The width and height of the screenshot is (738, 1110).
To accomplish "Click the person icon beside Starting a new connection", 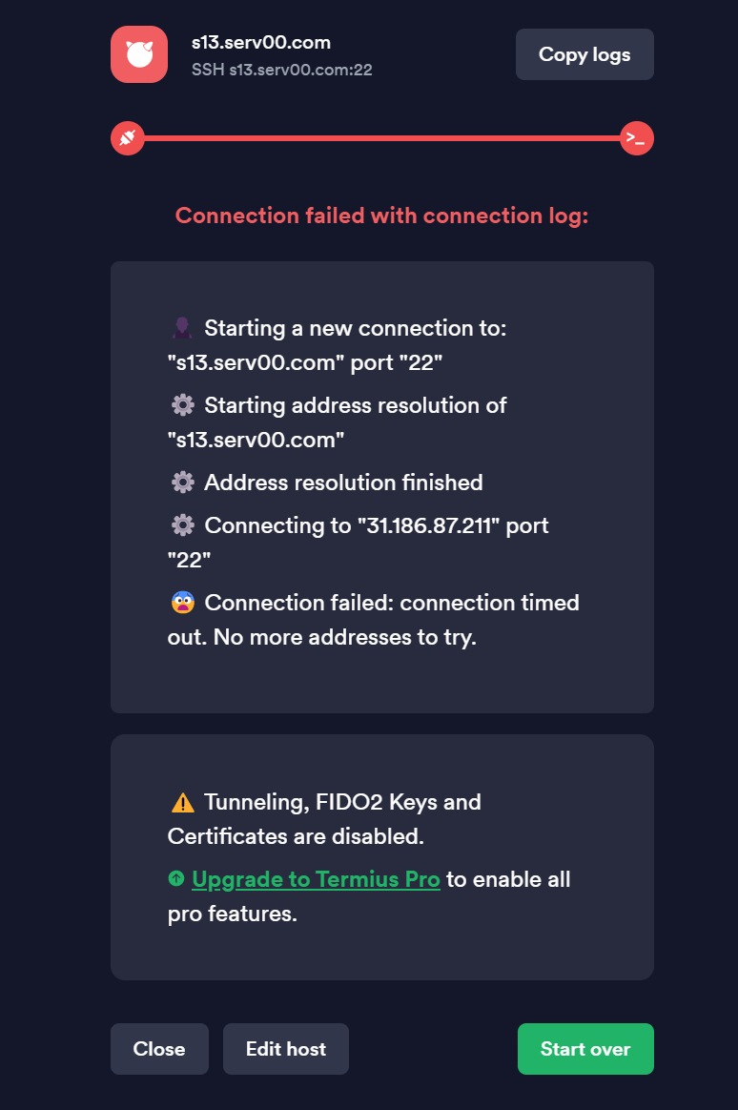I will coord(182,328).
